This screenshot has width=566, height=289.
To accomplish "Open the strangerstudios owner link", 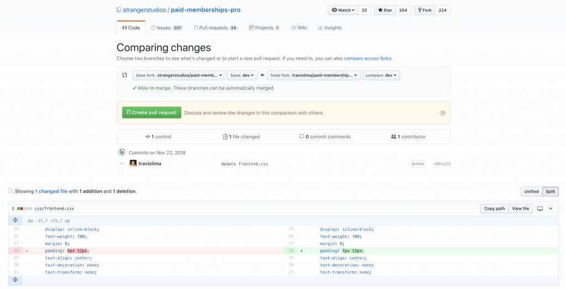I will (144, 10).
